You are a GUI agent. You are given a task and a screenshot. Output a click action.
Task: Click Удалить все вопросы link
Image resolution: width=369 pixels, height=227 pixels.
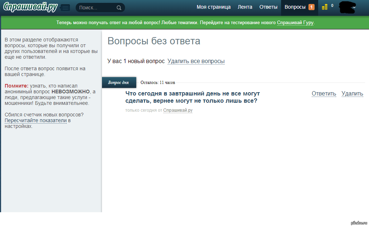(x=196, y=61)
